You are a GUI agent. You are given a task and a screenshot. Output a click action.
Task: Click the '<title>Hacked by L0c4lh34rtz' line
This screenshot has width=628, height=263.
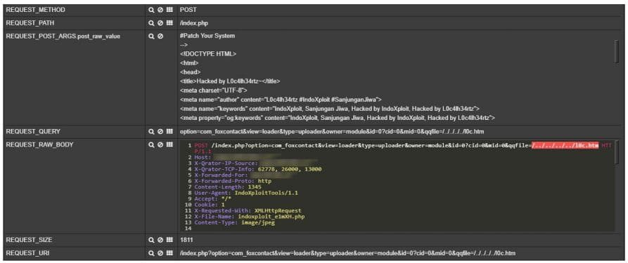(x=230, y=81)
